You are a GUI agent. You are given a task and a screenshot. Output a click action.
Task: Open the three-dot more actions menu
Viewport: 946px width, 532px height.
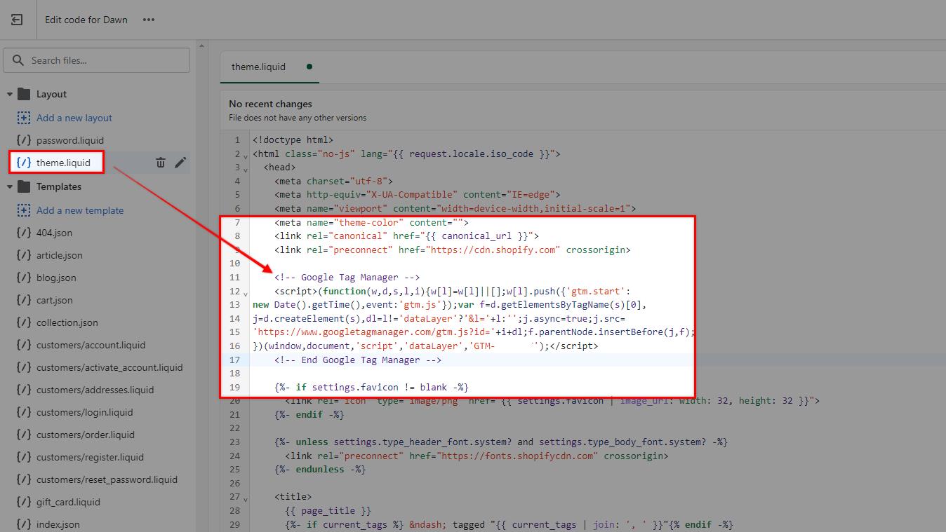(x=149, y=20)
